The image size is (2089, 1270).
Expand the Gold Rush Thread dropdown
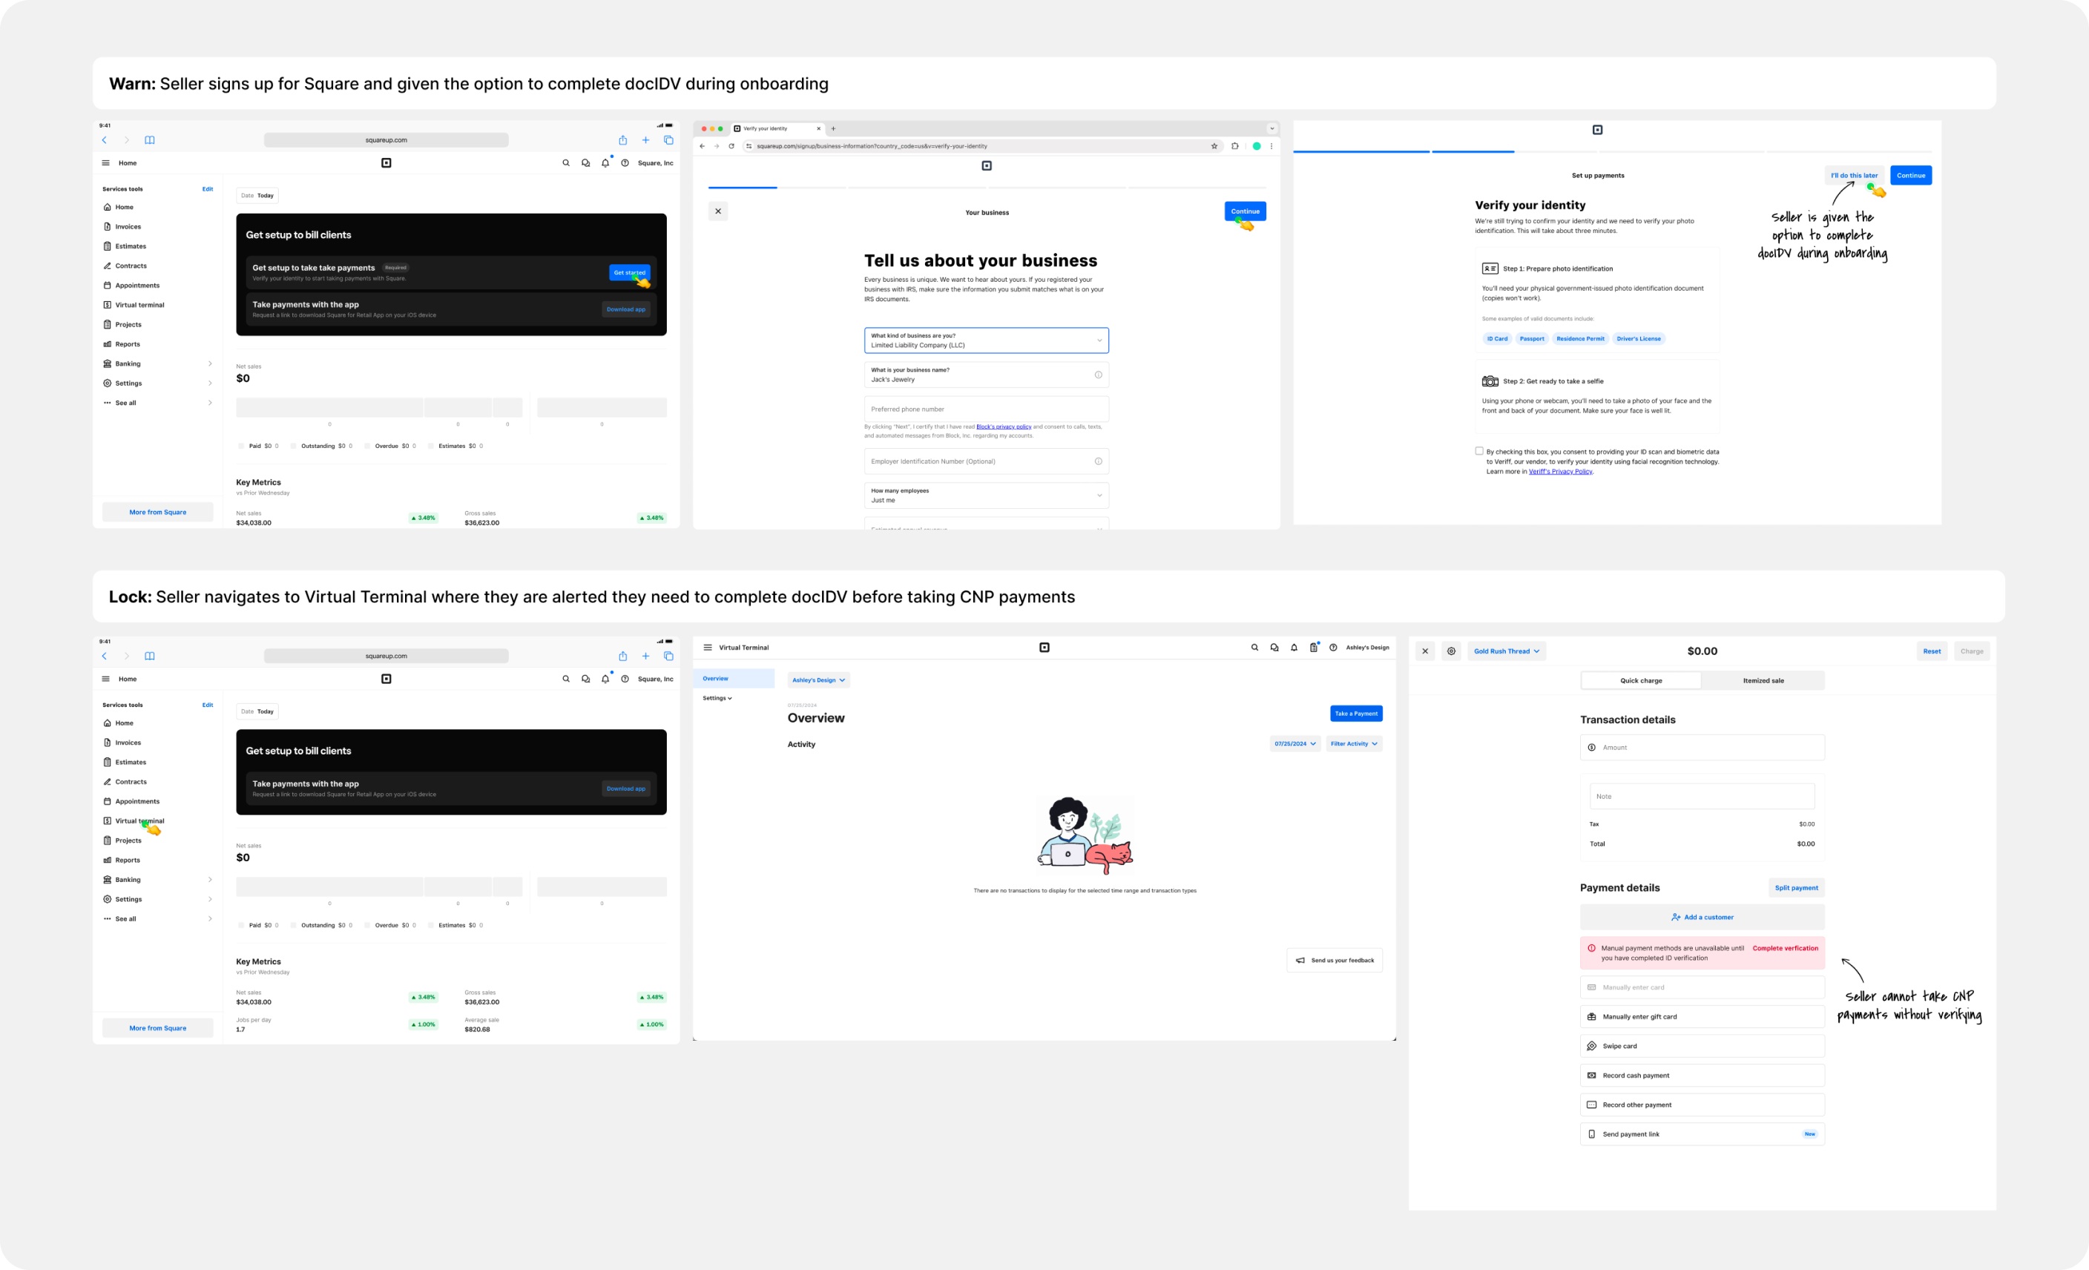point(1507,651)
